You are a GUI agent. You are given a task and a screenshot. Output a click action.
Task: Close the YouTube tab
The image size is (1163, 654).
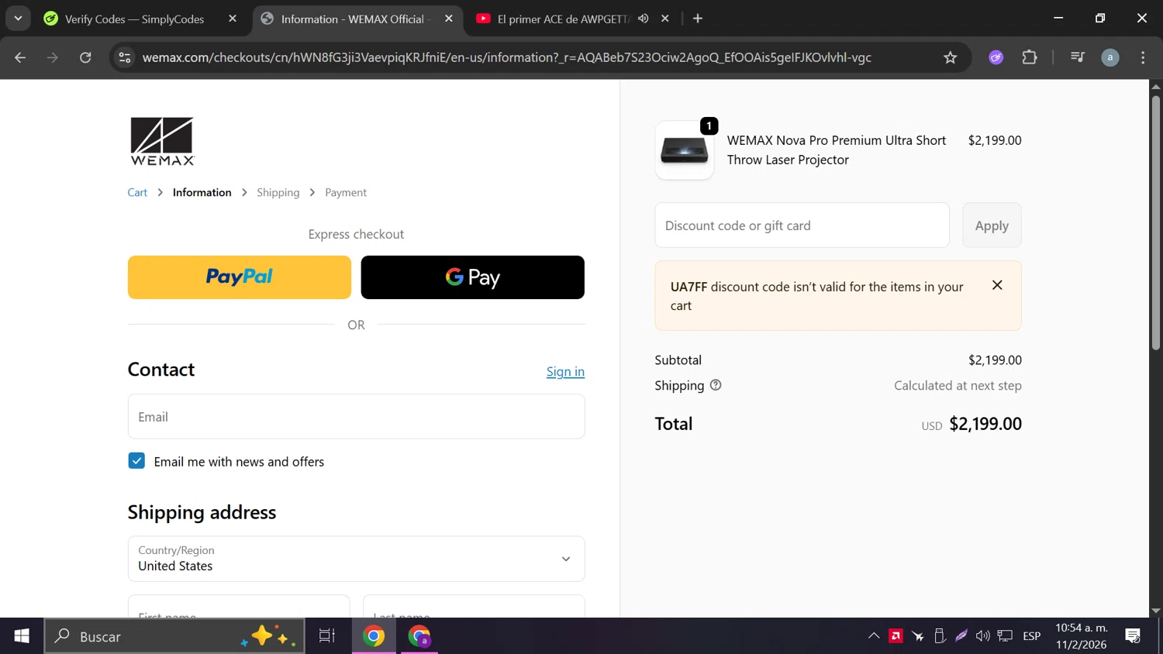click(x=665, y=19)
